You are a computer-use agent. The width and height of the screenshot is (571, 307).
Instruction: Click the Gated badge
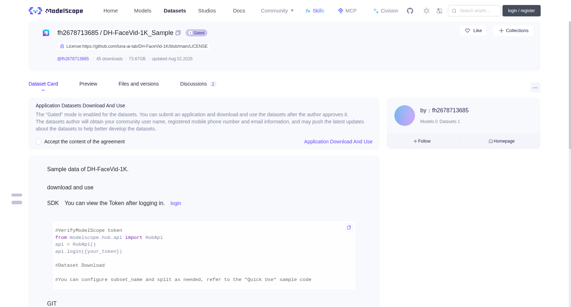pyautogui.click(x=196, y=33)
